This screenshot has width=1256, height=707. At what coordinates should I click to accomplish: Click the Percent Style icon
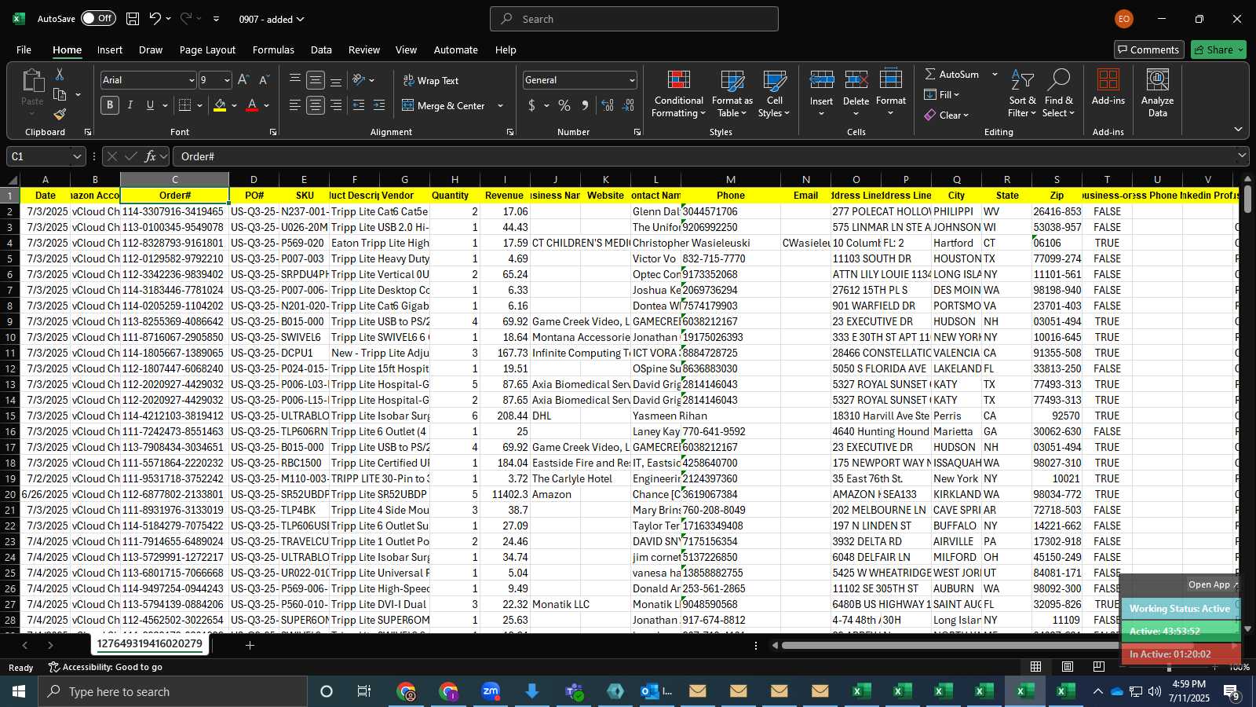[x=564, y=105]
